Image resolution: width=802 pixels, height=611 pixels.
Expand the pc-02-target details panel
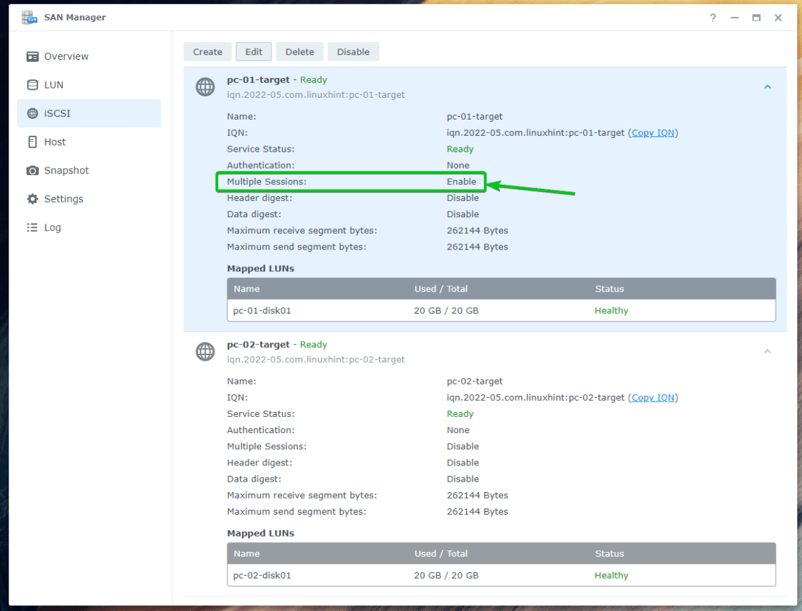tap(768, 351)
